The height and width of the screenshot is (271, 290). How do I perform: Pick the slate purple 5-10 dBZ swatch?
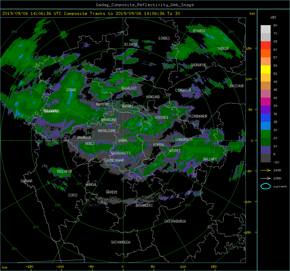coord(266,150)
